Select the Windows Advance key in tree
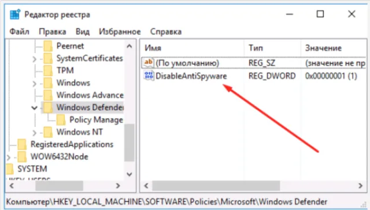 coord(90,95)
